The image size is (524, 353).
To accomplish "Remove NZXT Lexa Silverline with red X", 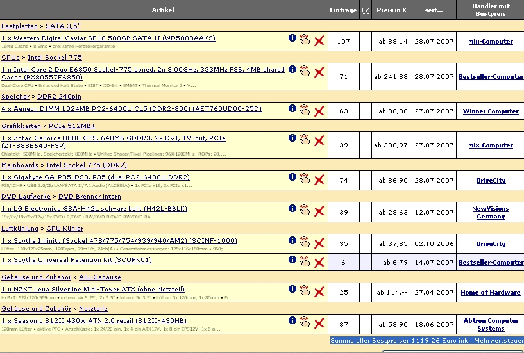I will pyautogui.click(x=319, y=292).
